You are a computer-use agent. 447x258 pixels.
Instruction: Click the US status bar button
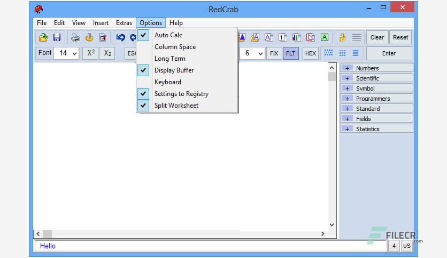(x=406, y=246)
